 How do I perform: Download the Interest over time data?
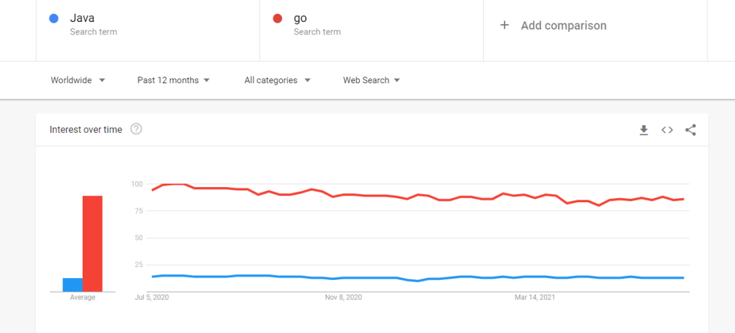point(643,130)
